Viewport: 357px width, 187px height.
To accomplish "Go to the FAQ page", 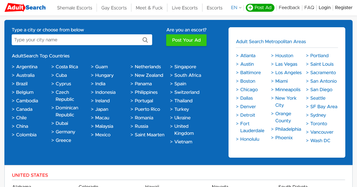I will (x=309, y=8).
